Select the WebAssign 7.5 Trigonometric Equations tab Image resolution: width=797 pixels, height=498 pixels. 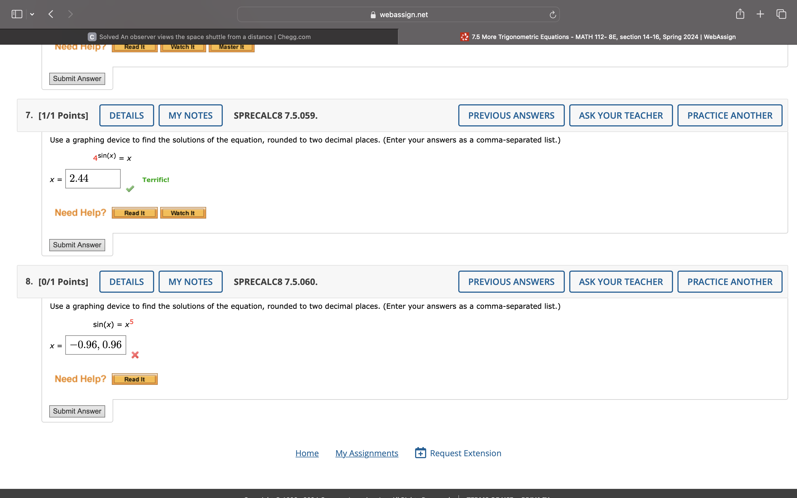click(598, 37)
